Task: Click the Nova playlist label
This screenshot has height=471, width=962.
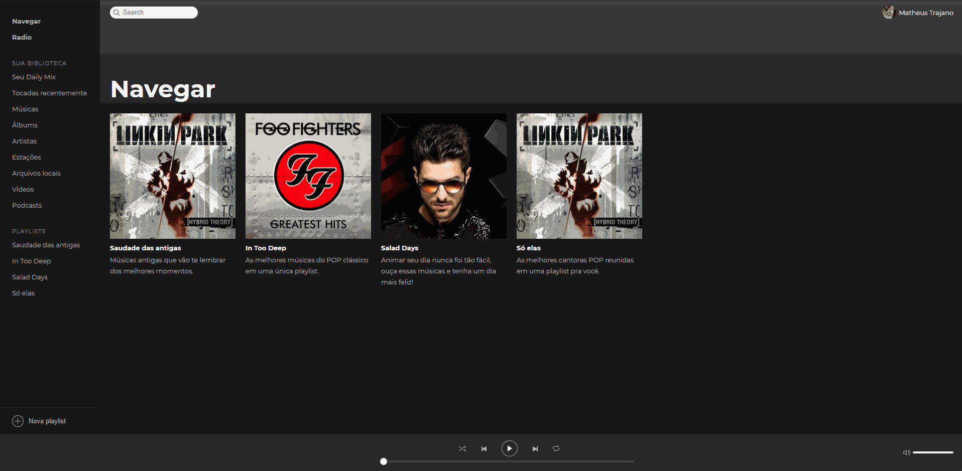Action: click(47, 421)
